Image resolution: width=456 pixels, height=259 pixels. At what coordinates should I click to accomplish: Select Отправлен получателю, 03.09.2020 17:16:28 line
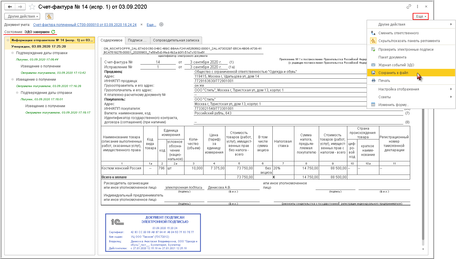tap(49, 86)
